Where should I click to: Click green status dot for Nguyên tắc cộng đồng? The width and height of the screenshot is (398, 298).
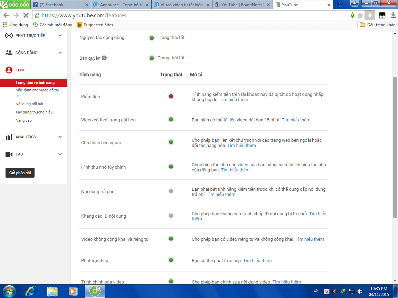[152, 38]
